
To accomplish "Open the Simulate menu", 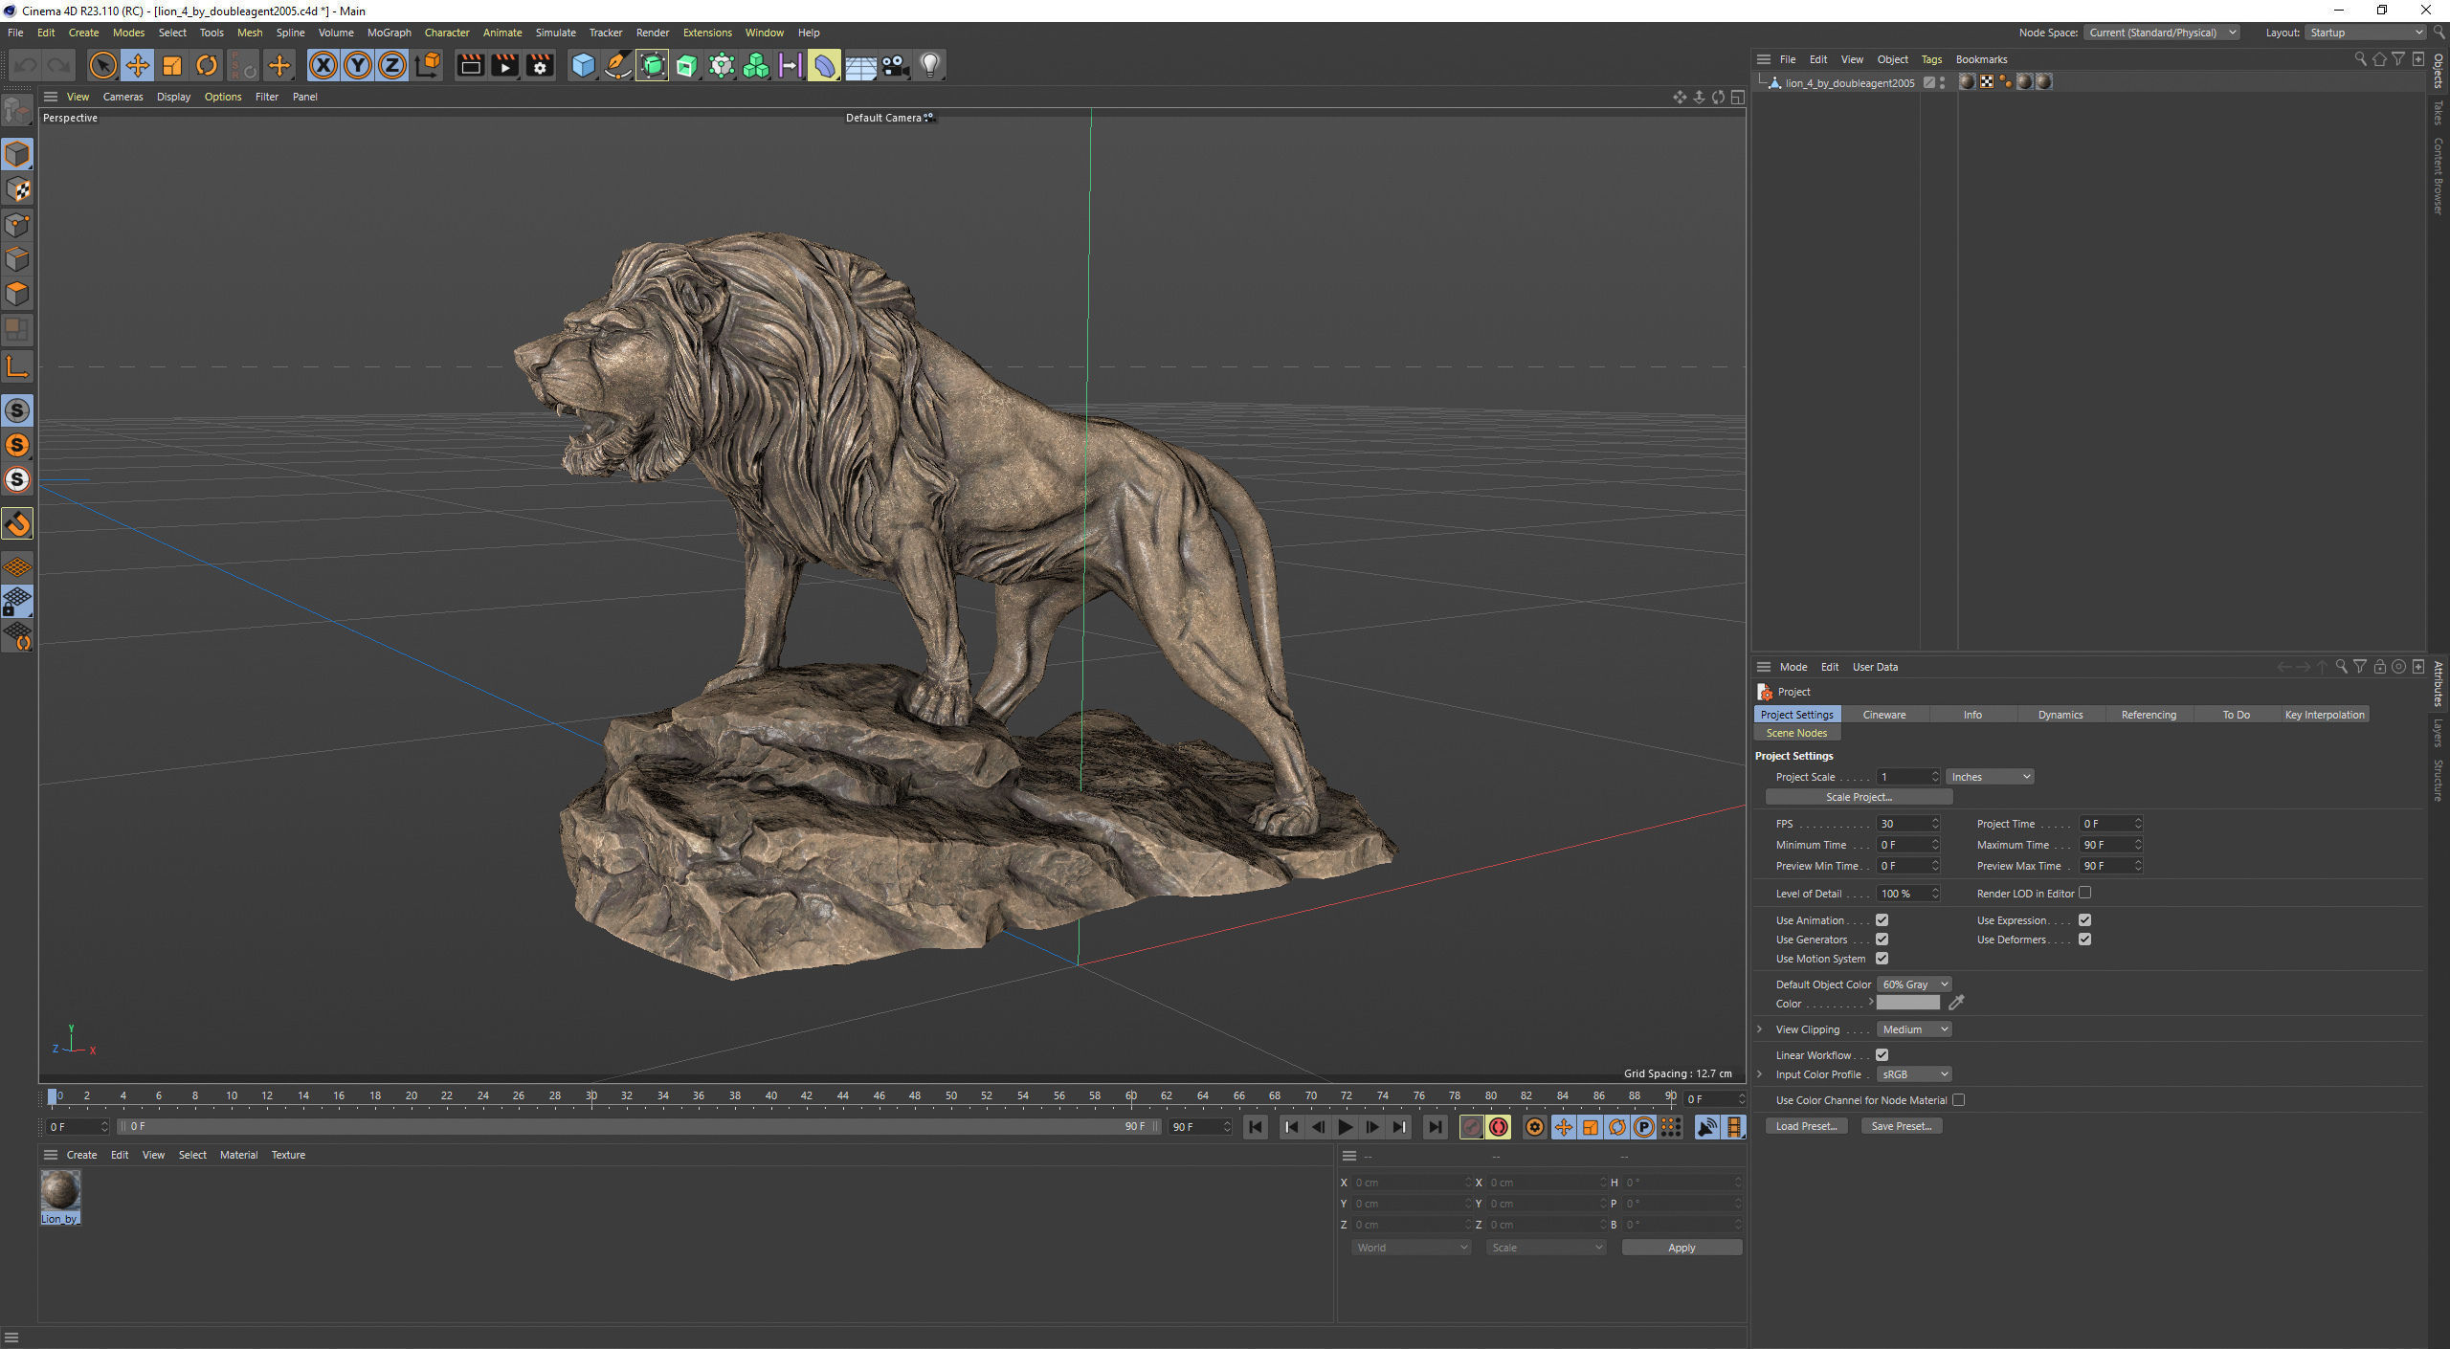I will tap(555, 33).
